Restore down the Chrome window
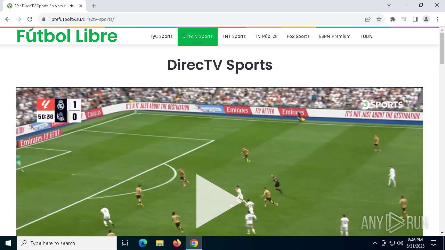This screenshot has height=250, width=445. (x=421, y=5)
